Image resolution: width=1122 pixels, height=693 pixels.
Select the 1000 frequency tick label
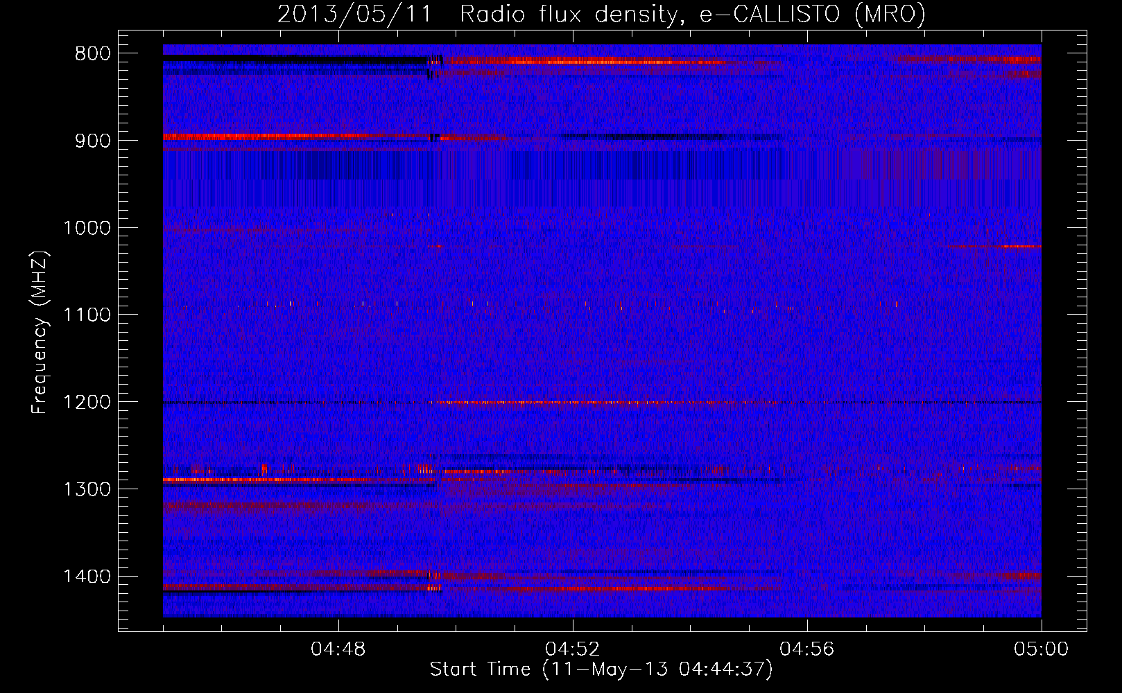87,228
